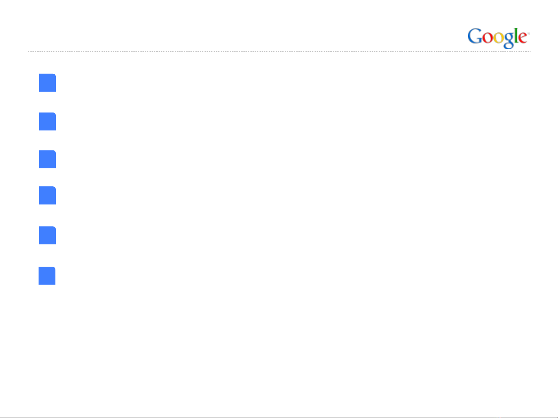Click the fifth blue square bullet
The image size is (558, 418).
pyautogui.click(x=47, y=235)
